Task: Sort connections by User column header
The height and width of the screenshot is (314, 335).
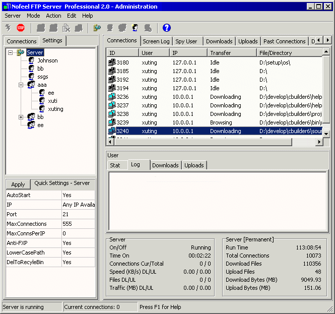Action: click(x=154, y=53)
